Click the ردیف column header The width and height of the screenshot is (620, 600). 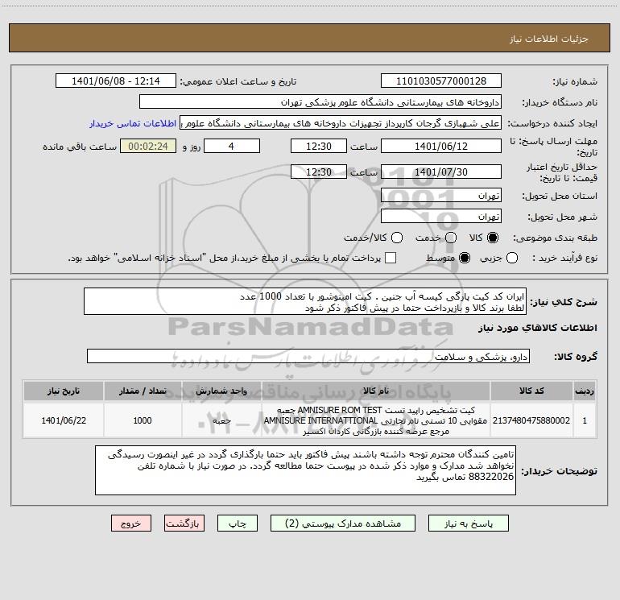(585, 391)
